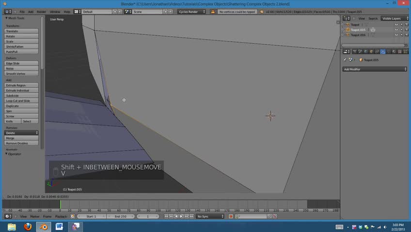Jump to the first frame in timeline
Image resolution: width=411 pixels, height=232 pixels.
[x=166, y=217]
